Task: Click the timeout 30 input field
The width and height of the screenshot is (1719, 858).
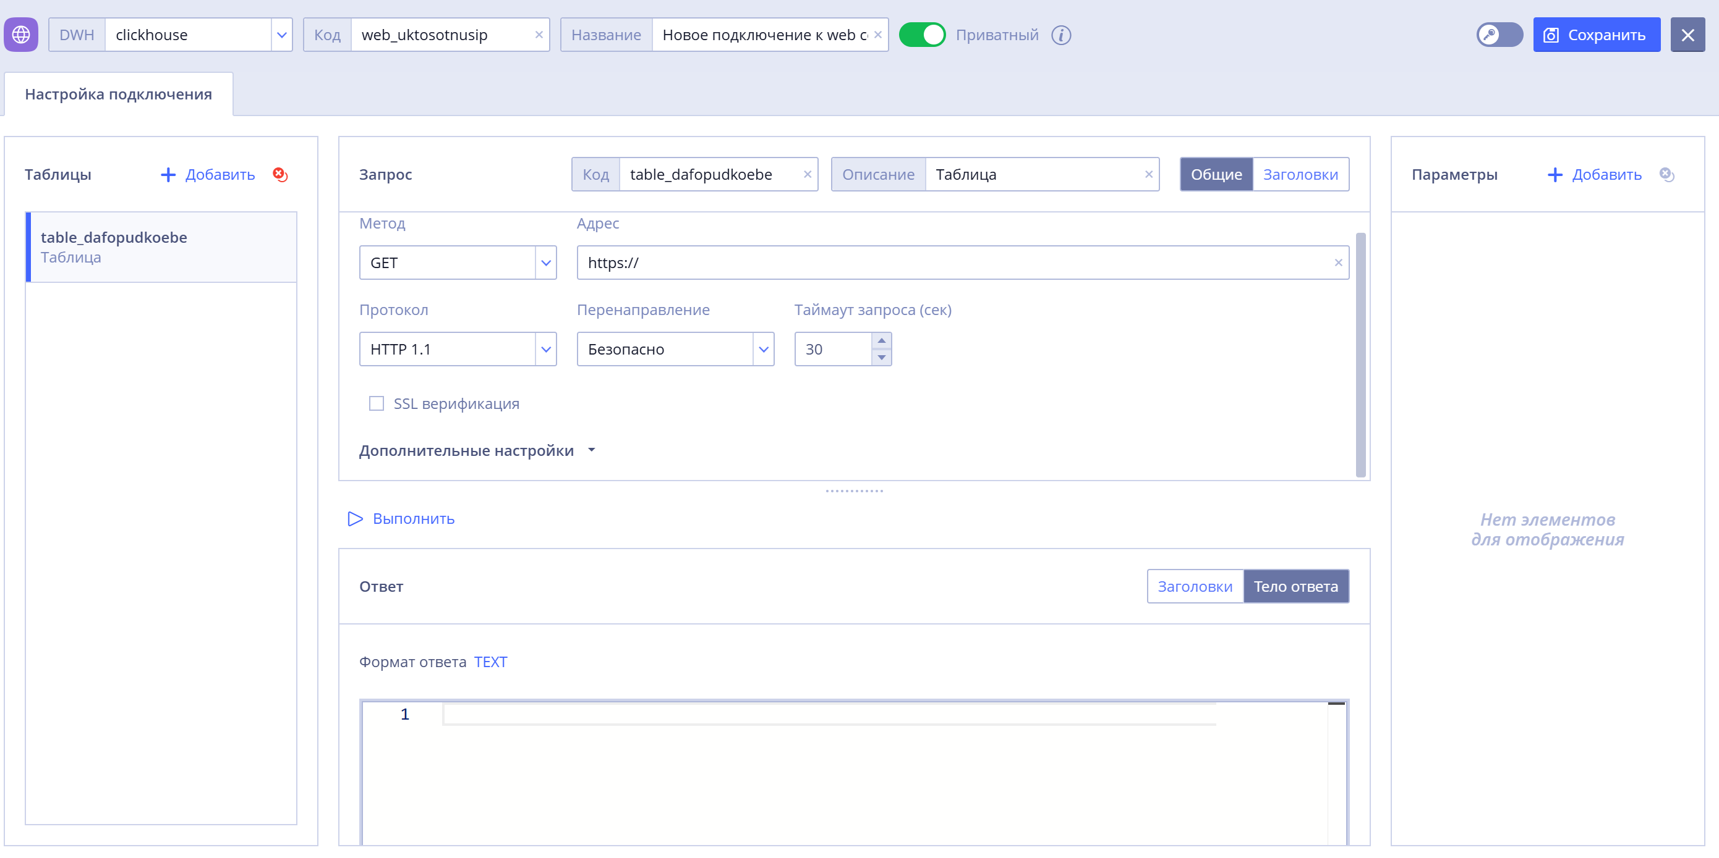Action: tap(833, 350)
